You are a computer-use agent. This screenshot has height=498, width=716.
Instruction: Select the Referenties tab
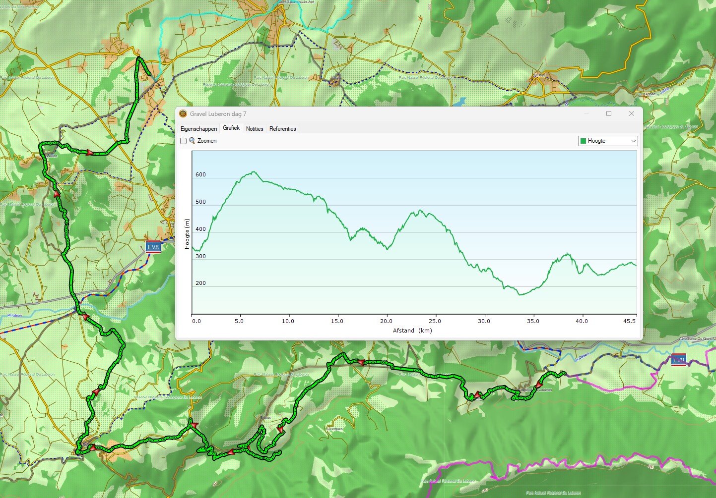click(282, 129)
